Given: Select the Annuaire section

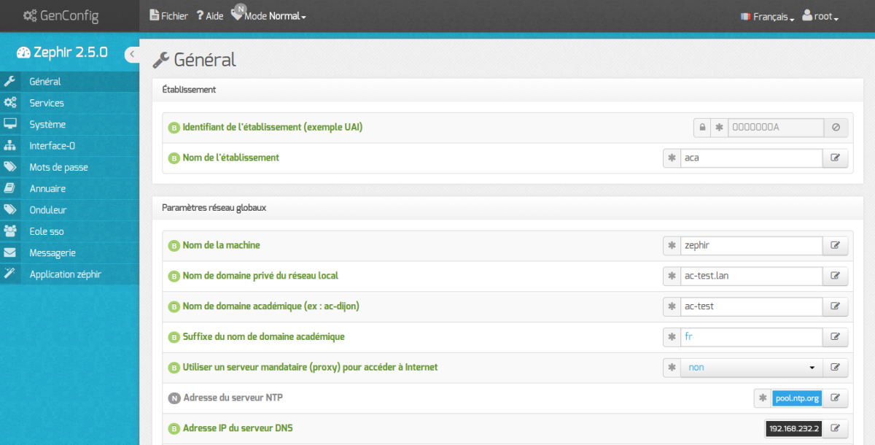Looking at the screenshot, I should (69, 188).
